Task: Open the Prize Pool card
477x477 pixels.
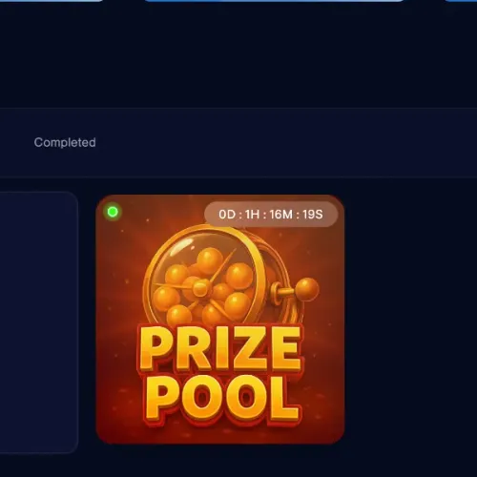Action: click(220, 320)
